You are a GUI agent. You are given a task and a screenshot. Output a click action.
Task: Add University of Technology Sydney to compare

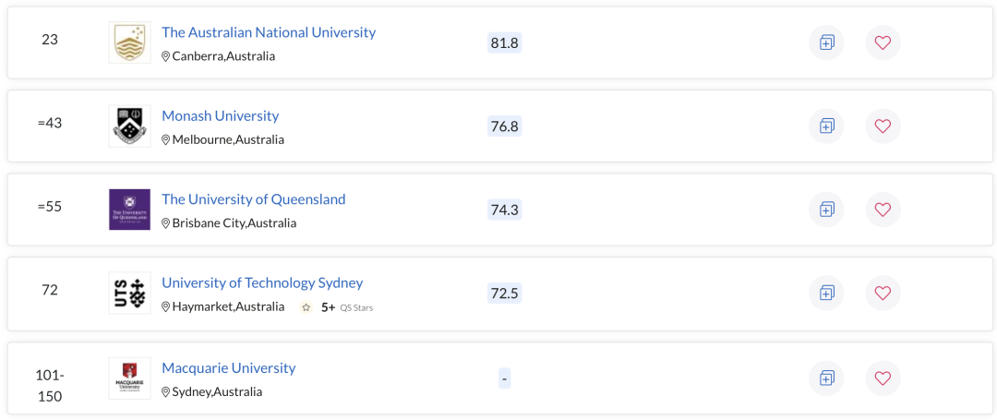tap(826, 293)
